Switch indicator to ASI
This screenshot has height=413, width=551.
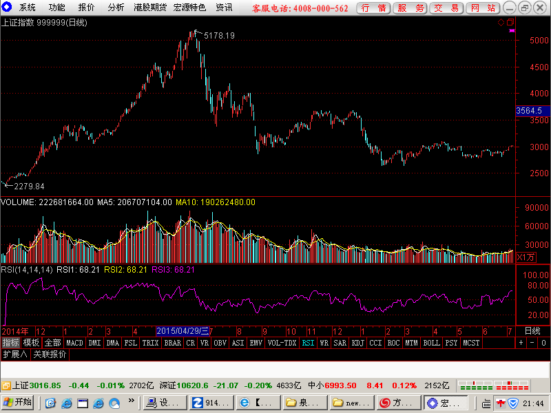238,343
